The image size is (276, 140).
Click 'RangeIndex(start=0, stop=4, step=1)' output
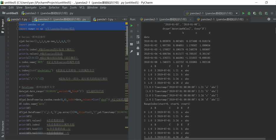pos(167,104)
